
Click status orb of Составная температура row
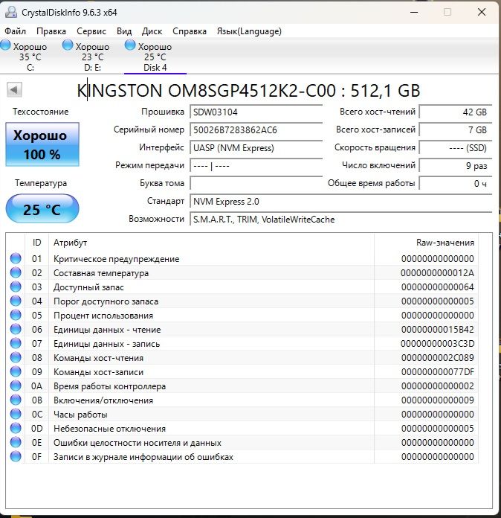click(16, 272)
